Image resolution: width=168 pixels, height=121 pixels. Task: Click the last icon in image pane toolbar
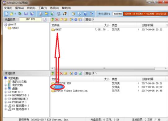(x=80, y=19)
